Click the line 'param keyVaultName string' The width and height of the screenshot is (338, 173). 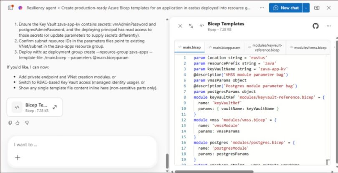coord(241,69)
